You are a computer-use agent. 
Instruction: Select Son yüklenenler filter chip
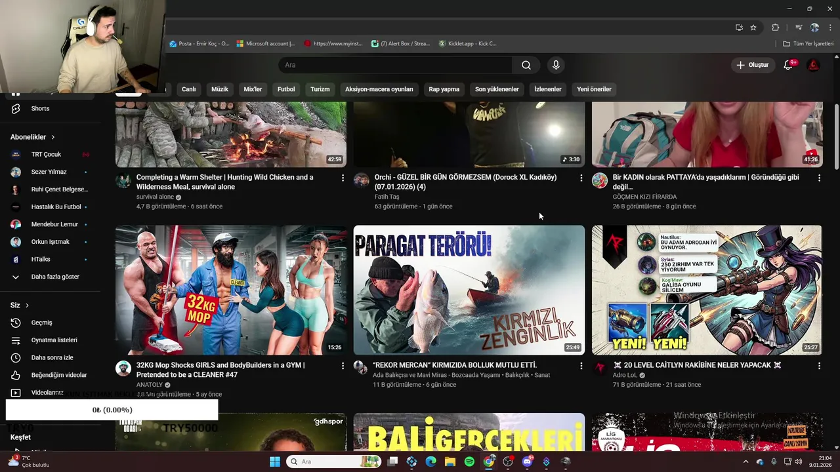pyautogui.click(x=497, y=89)
